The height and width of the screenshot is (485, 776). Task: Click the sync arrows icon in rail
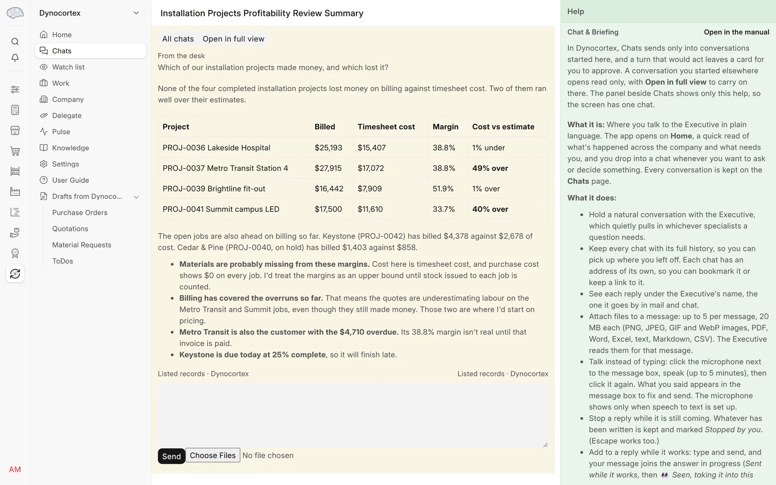point(15,274)
